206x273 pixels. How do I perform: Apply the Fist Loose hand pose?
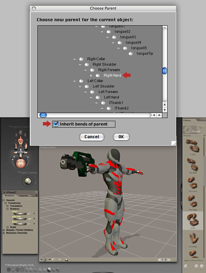tap(193, 183)
